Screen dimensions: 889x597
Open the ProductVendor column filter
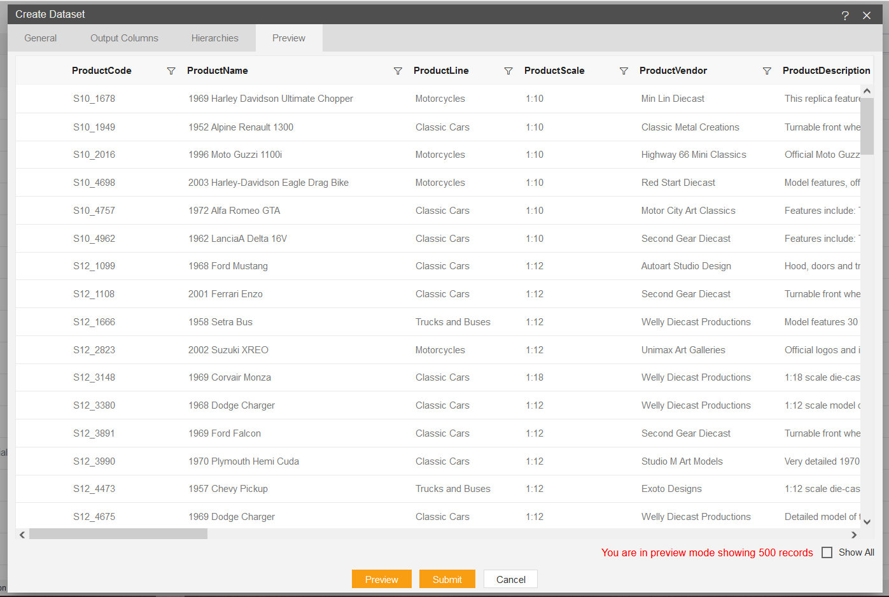pos(767,71)
